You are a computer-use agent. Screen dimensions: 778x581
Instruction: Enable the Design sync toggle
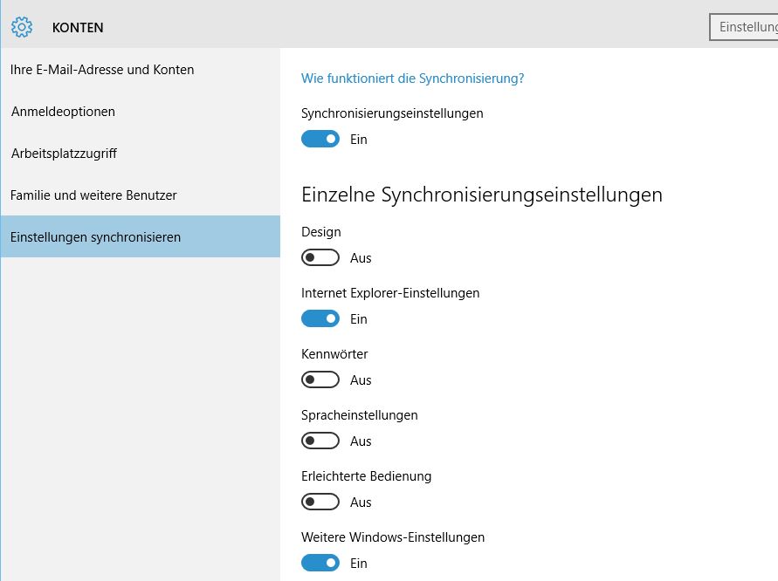coord(320,257)
